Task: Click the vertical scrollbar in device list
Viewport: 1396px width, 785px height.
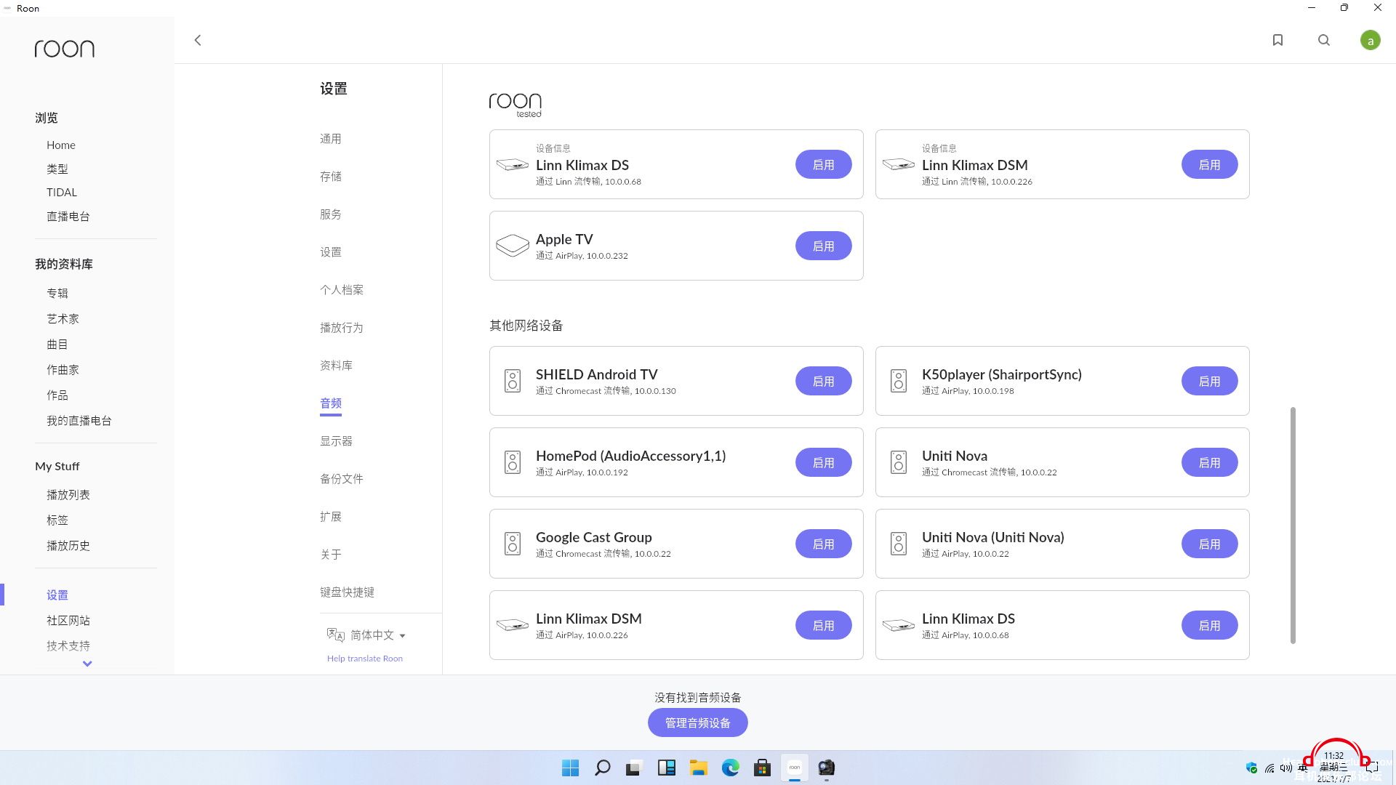Action: click(x=1293, y=525)
